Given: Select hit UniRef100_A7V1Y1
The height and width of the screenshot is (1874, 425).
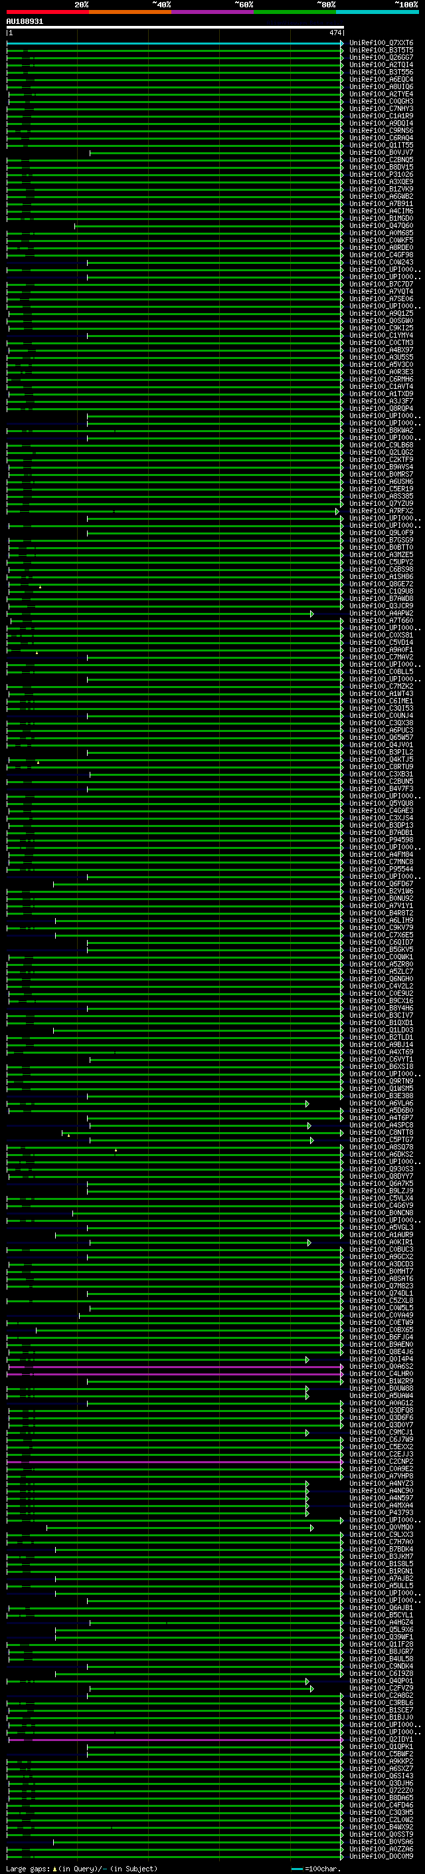Looking at the screenshot, I should point(381,905).
